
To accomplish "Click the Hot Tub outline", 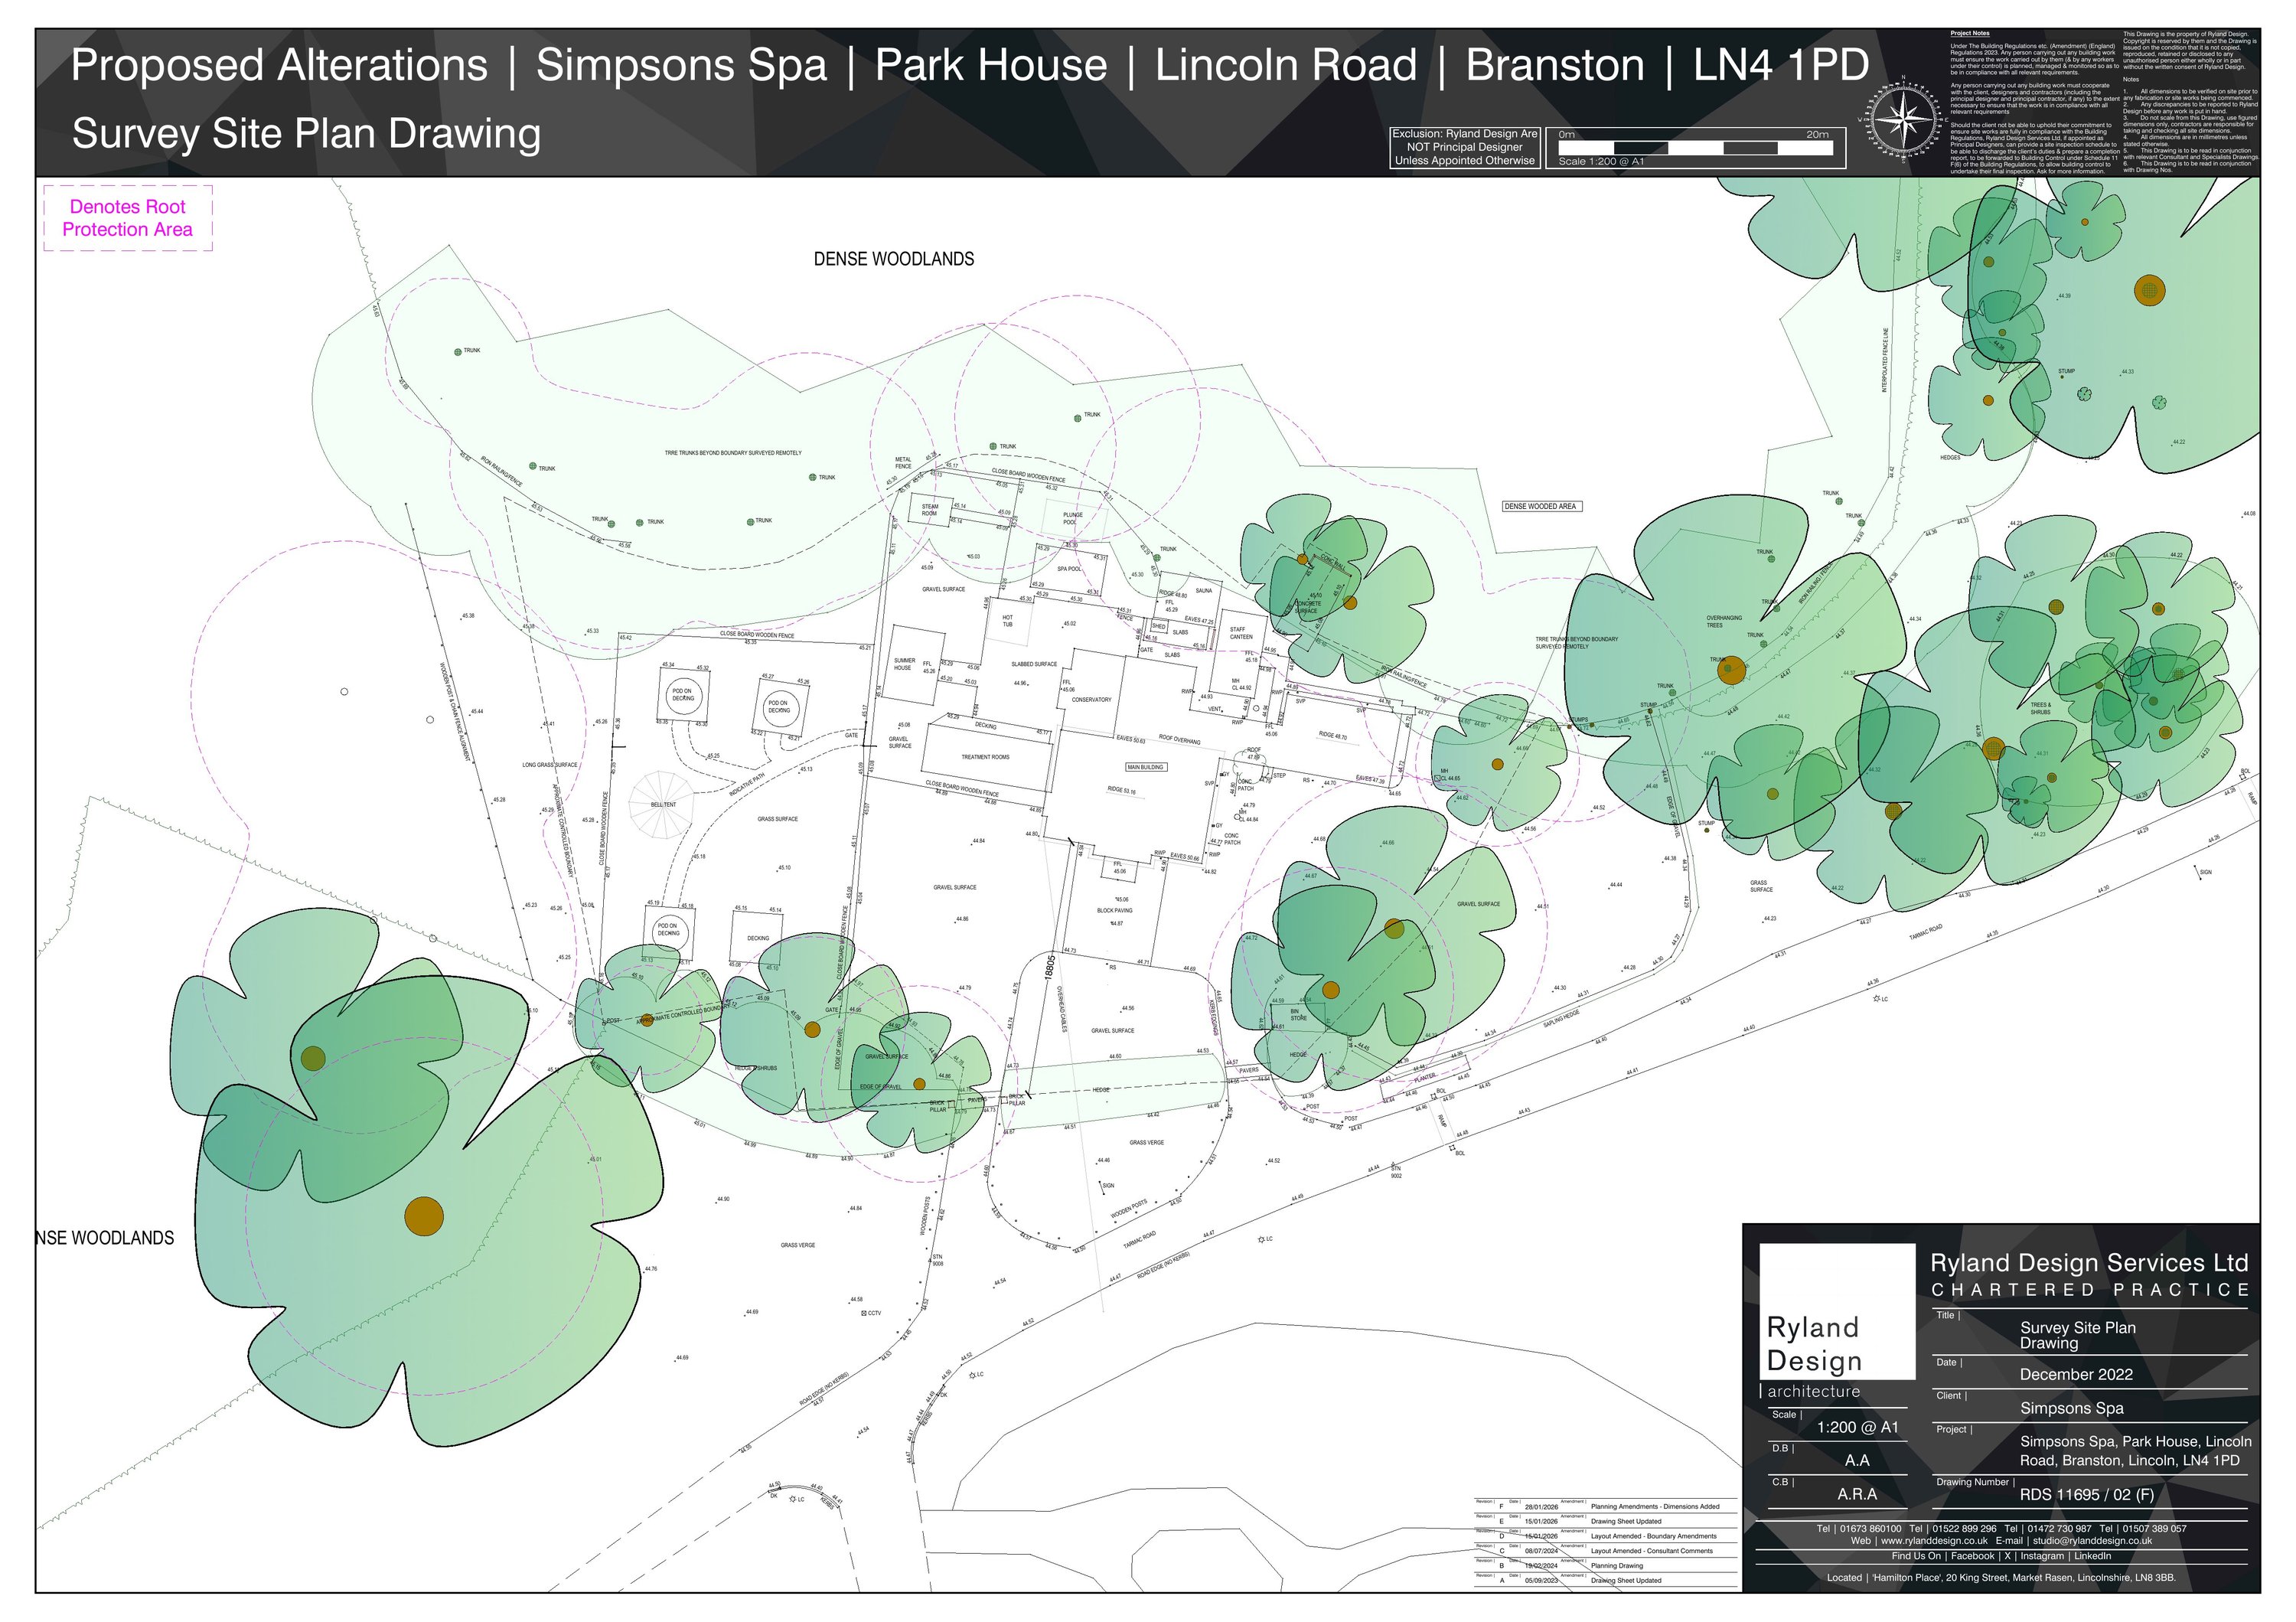I will coord(1008,622).
